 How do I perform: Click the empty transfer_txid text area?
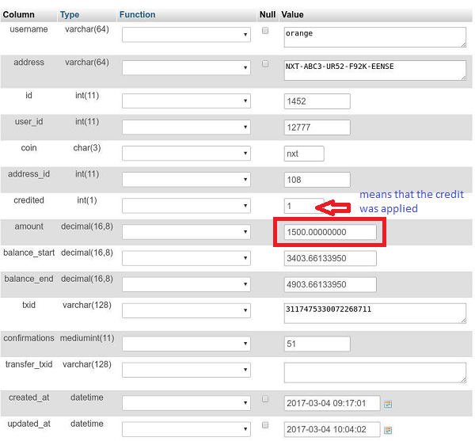coord(374,371)
